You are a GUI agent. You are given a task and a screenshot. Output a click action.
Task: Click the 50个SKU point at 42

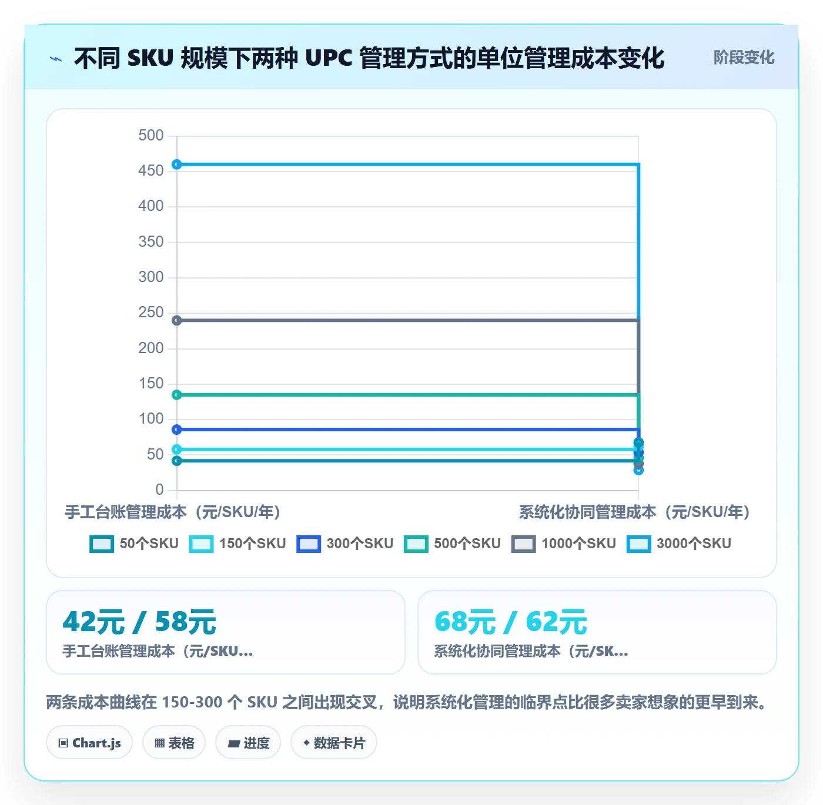(176, 461)
